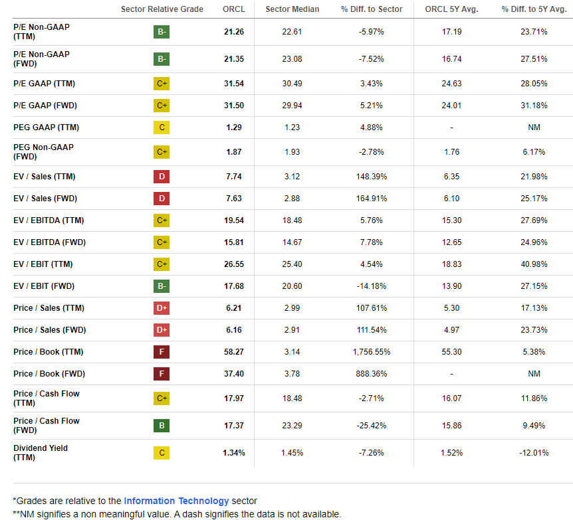Click the P/E Non-GAAP (FWD) row label
Viewport: 573px width, 520px height.
coord(41,59)
